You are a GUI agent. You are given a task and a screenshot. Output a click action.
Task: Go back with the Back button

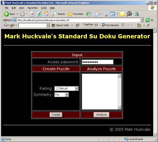(x=9, y=14)
